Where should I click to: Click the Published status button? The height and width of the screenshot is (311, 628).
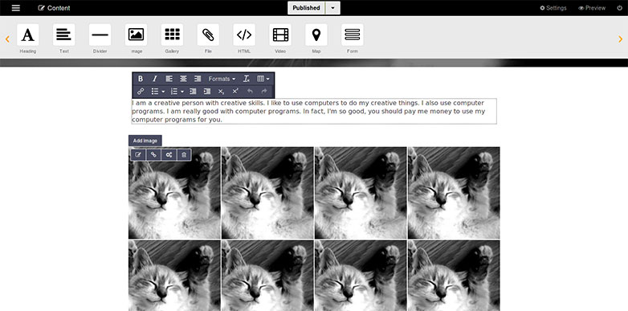pyautogui.click(x=307, y=8)
